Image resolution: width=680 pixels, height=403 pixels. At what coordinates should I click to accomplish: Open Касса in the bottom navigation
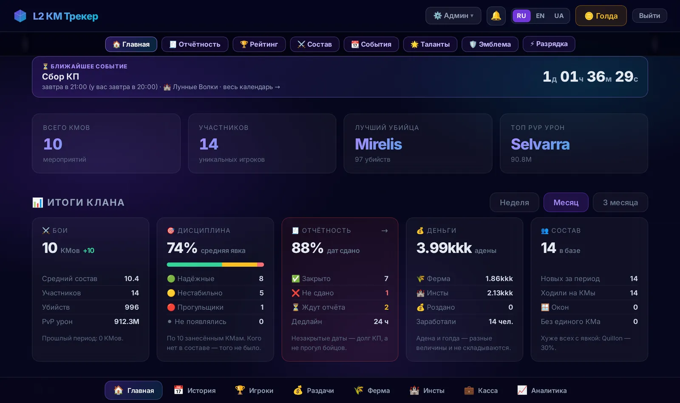coord(481,391)
